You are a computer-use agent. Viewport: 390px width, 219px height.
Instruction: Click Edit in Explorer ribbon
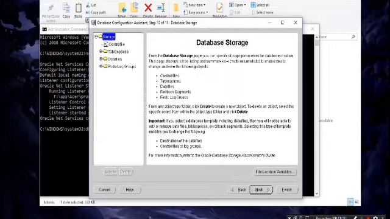tap(235, 12)
